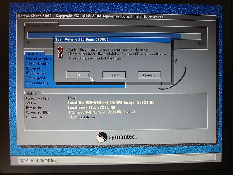This screenshot has width=233, height=175.
Task: Select the Time remaining statistic label
Action: click(x=37, y=83)
